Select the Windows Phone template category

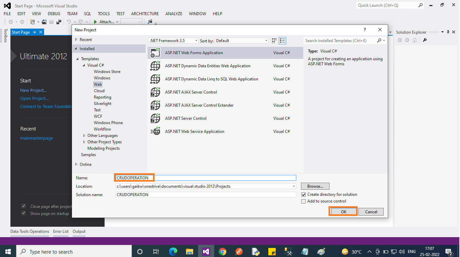108,123
